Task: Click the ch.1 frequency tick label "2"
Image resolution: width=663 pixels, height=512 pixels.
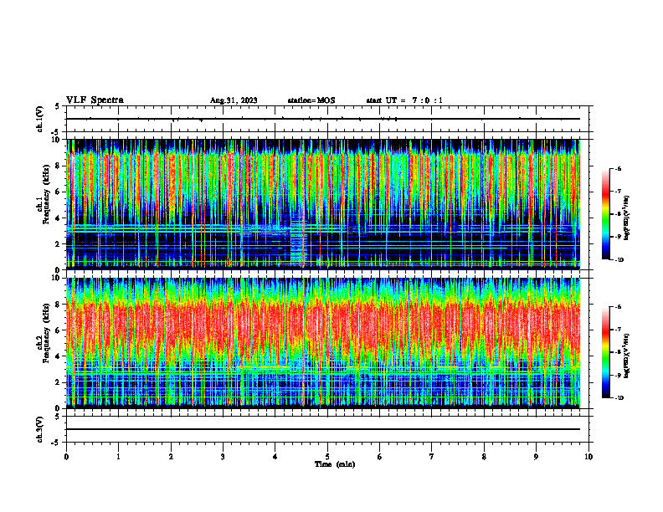Action: 59,244
